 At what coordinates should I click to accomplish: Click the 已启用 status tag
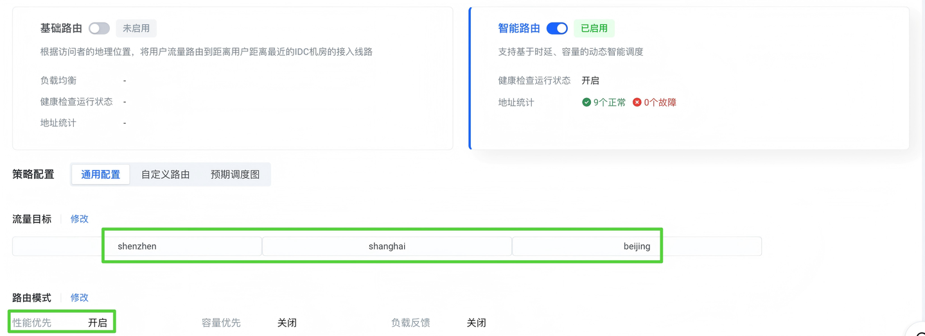(594, 28)
